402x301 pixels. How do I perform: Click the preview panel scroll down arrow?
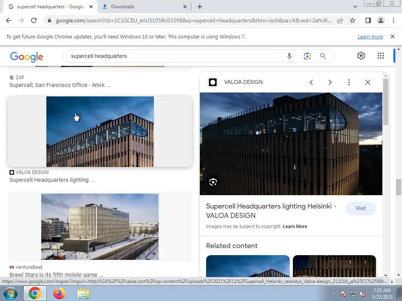tap(386, 275)
